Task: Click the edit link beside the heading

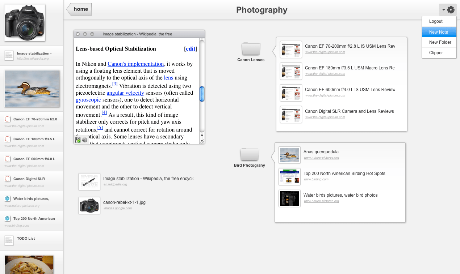Action: click(191, 49)
